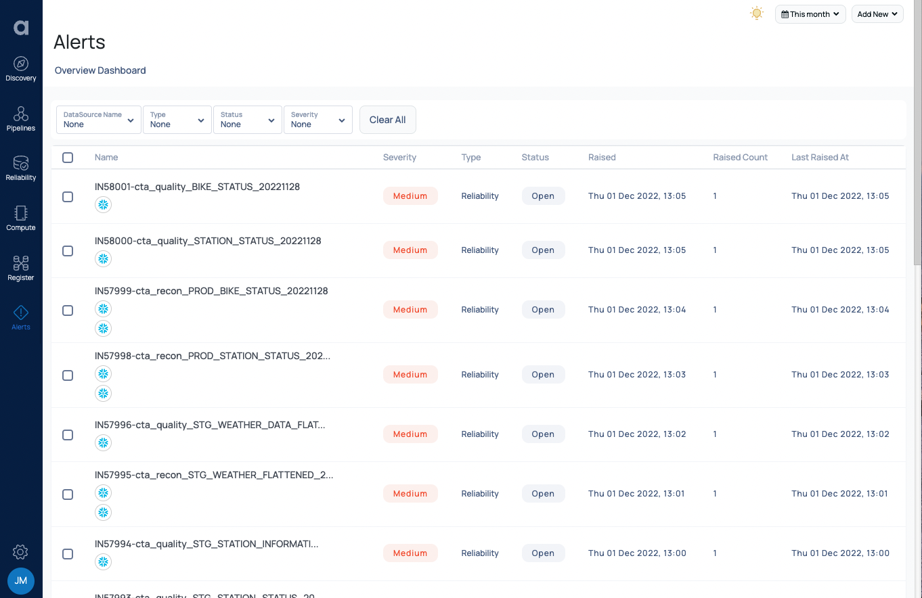922x598 pixels.
Task: Tick the checkbox for IN57996 alert
Action: [68, 435]
